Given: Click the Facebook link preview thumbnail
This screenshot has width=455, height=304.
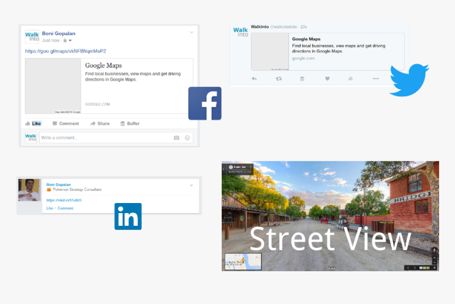Looking at the screenshot, I should pyautogui.click(x=53, y=86).
